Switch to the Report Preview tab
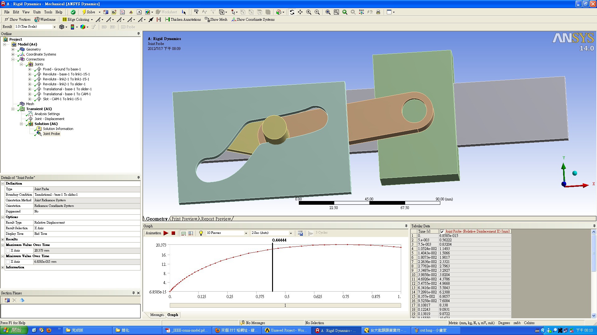The width and height of the screenshot is (597, 335). pos(216,219)
